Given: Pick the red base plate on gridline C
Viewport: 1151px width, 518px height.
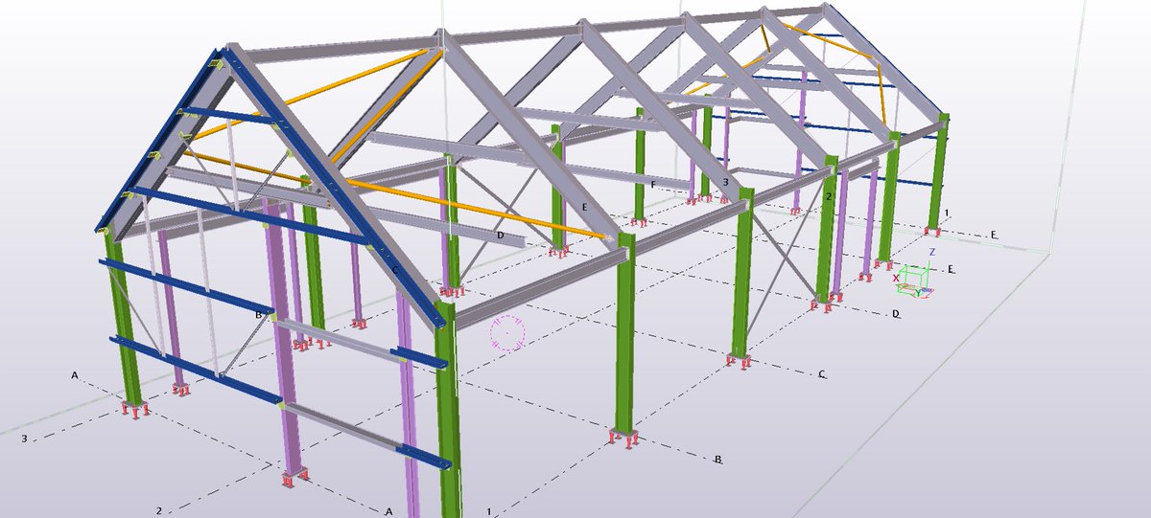Looking at the screenshot, I should tap(739, 360).
